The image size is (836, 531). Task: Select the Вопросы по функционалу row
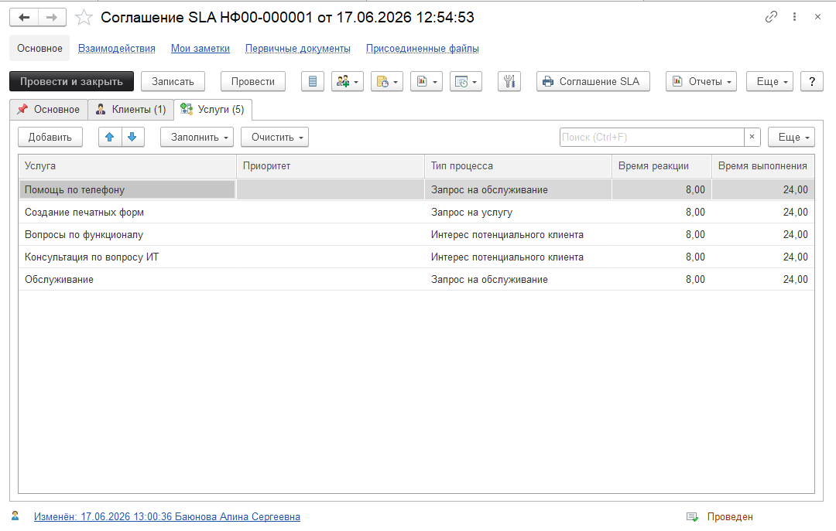click(416, 234)
